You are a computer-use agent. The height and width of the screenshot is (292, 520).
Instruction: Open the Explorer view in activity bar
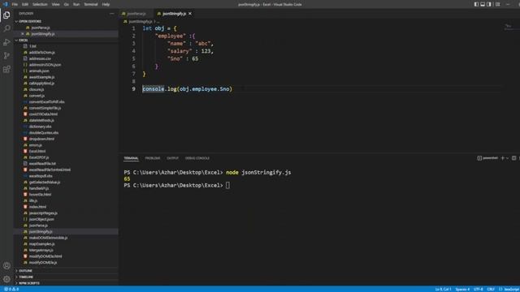click(x=6, y=15)
